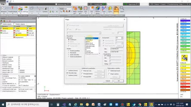Select Saturation ratio in results list
The height and width of the screenshot is (107, 191).
[90, 46]
